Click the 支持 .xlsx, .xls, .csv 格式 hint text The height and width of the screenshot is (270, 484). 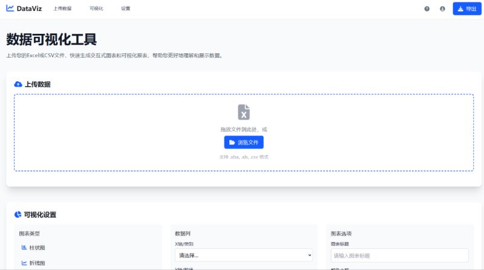click(x=244, y=157)
